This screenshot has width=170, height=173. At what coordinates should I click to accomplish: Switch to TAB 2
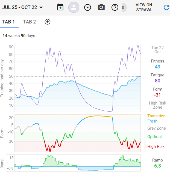coord(30,22)
